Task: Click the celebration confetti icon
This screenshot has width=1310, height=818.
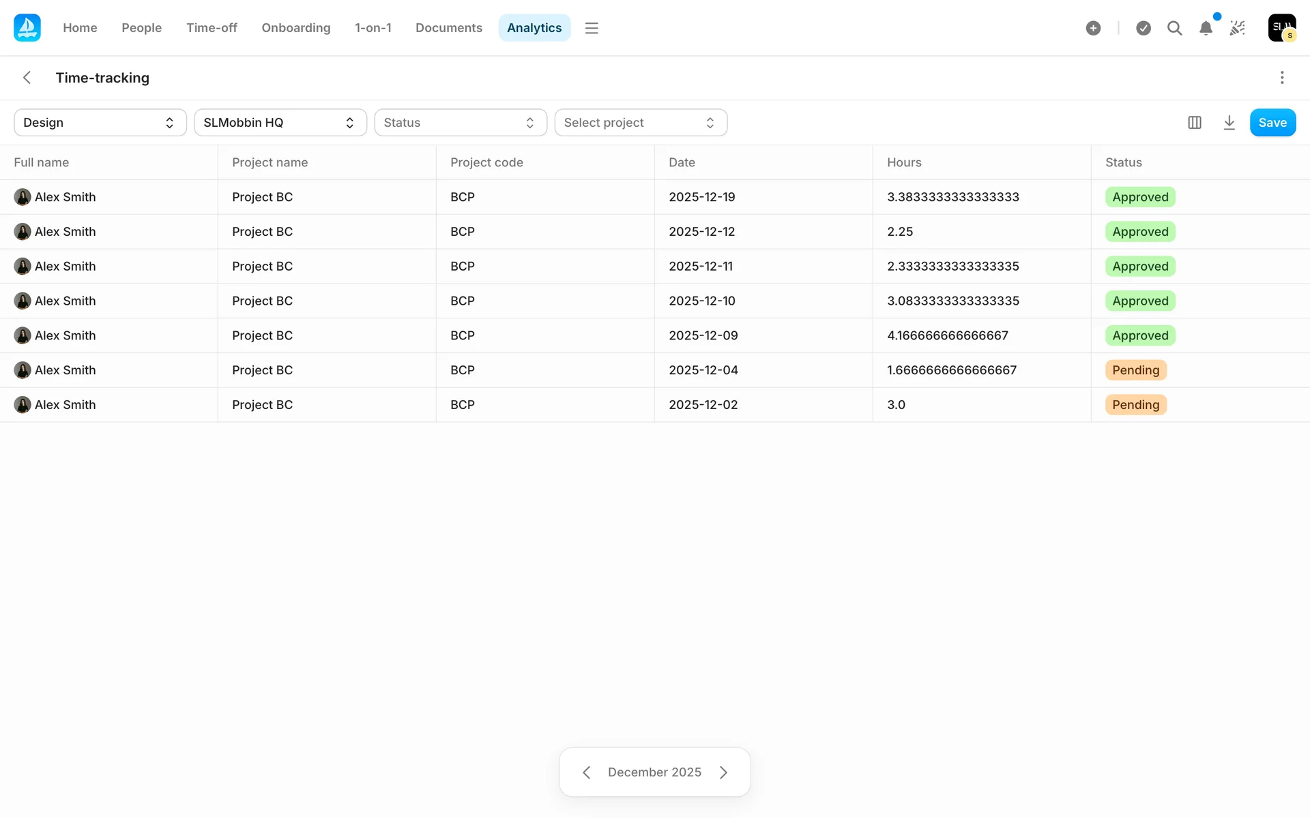Action: 1237,28
